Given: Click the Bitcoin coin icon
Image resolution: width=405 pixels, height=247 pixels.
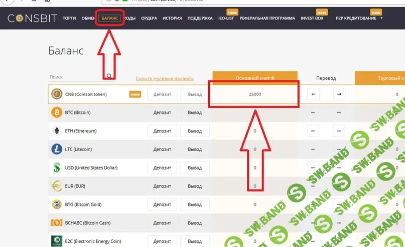Looking at the screenshot, I should [x=56, y=112].
